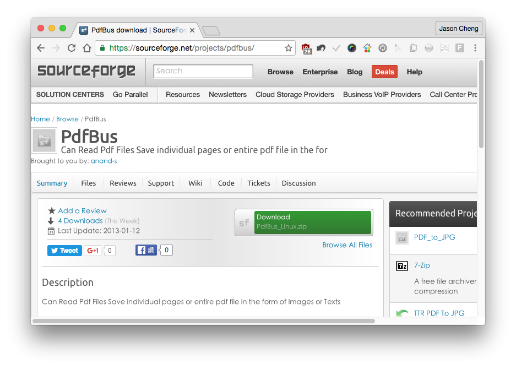Open the 7-Zip recommended project link
The image size is (516, 369).
click(x=422, y=265)
